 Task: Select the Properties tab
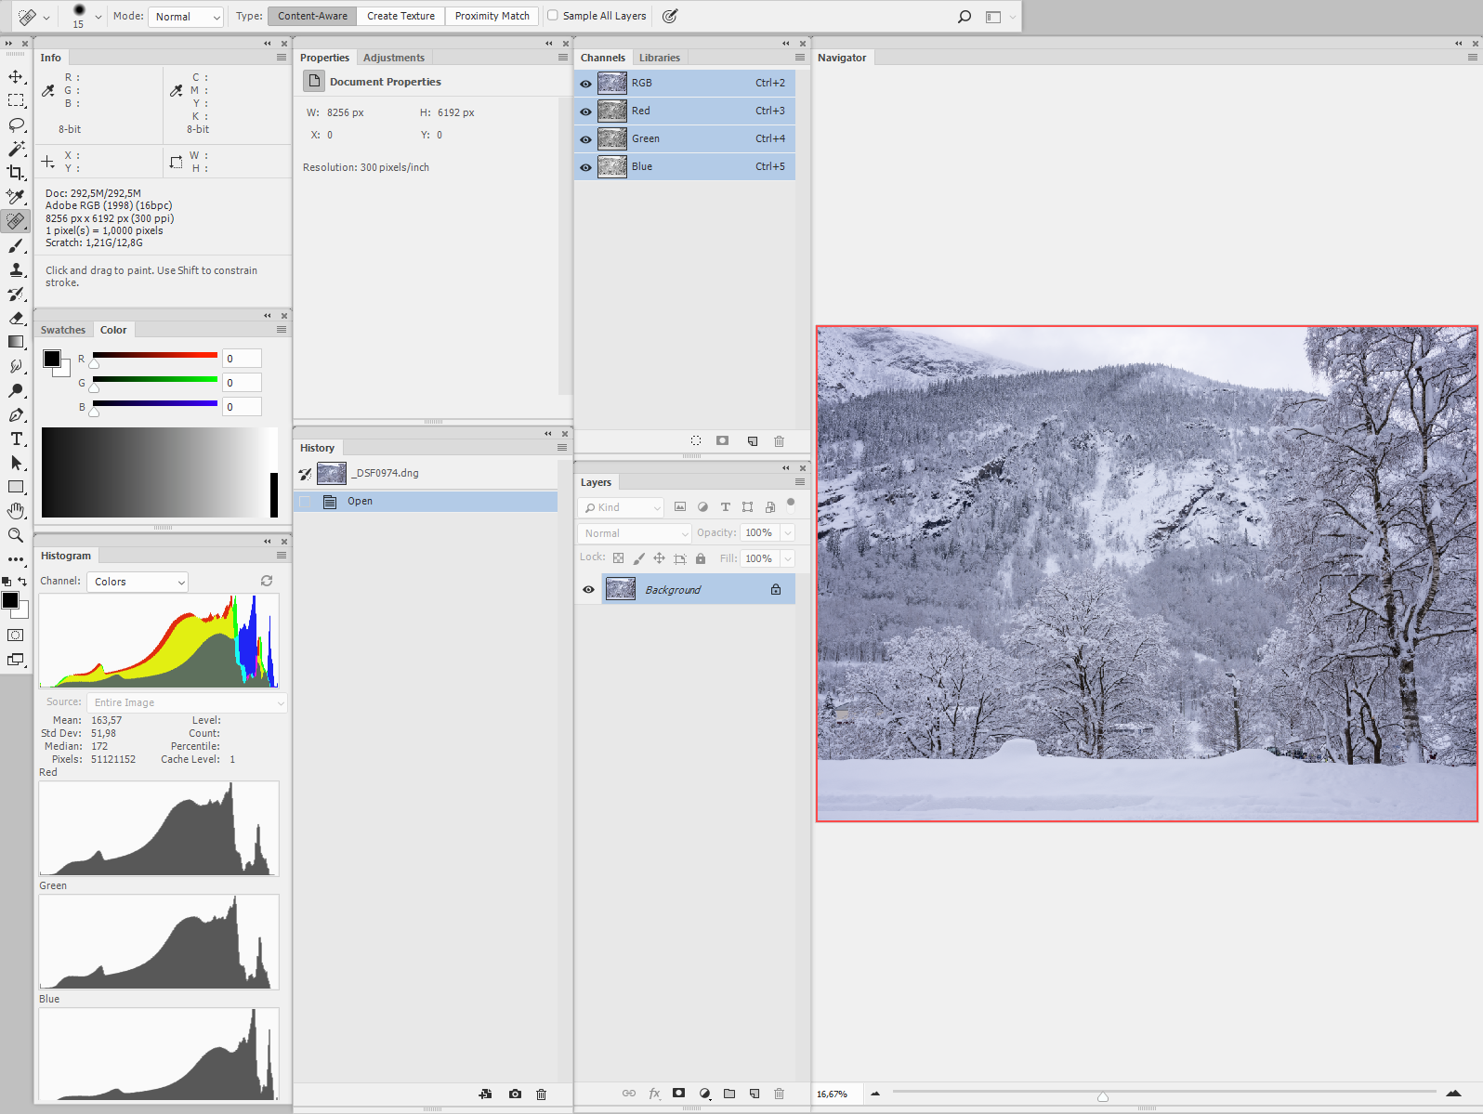click(324, 58)
